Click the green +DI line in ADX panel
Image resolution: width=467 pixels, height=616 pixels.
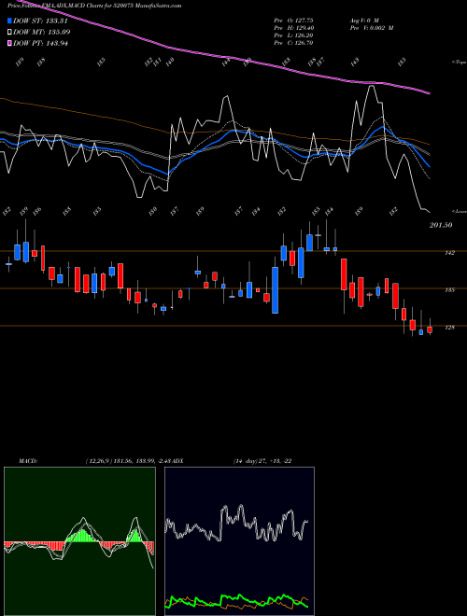[x=236, y=600]
